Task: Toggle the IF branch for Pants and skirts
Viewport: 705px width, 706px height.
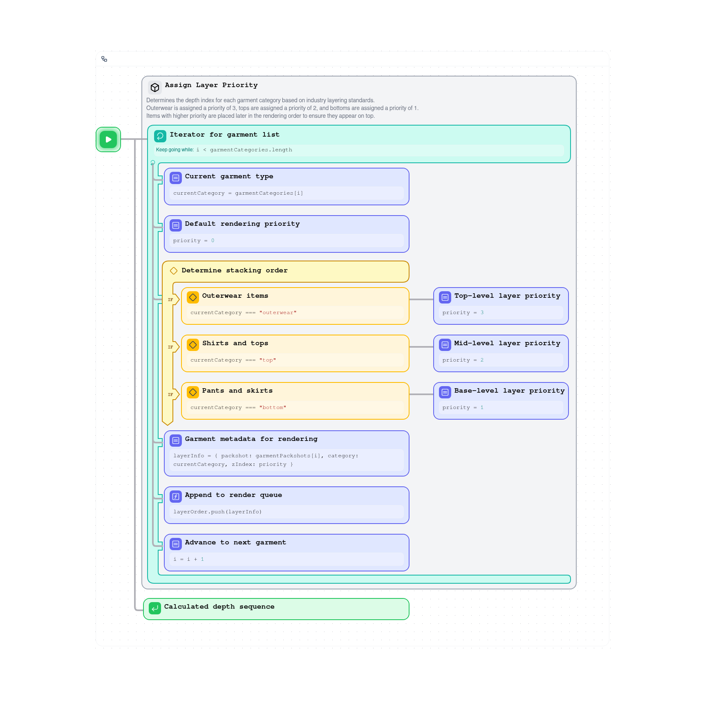Action: point(171,395)
